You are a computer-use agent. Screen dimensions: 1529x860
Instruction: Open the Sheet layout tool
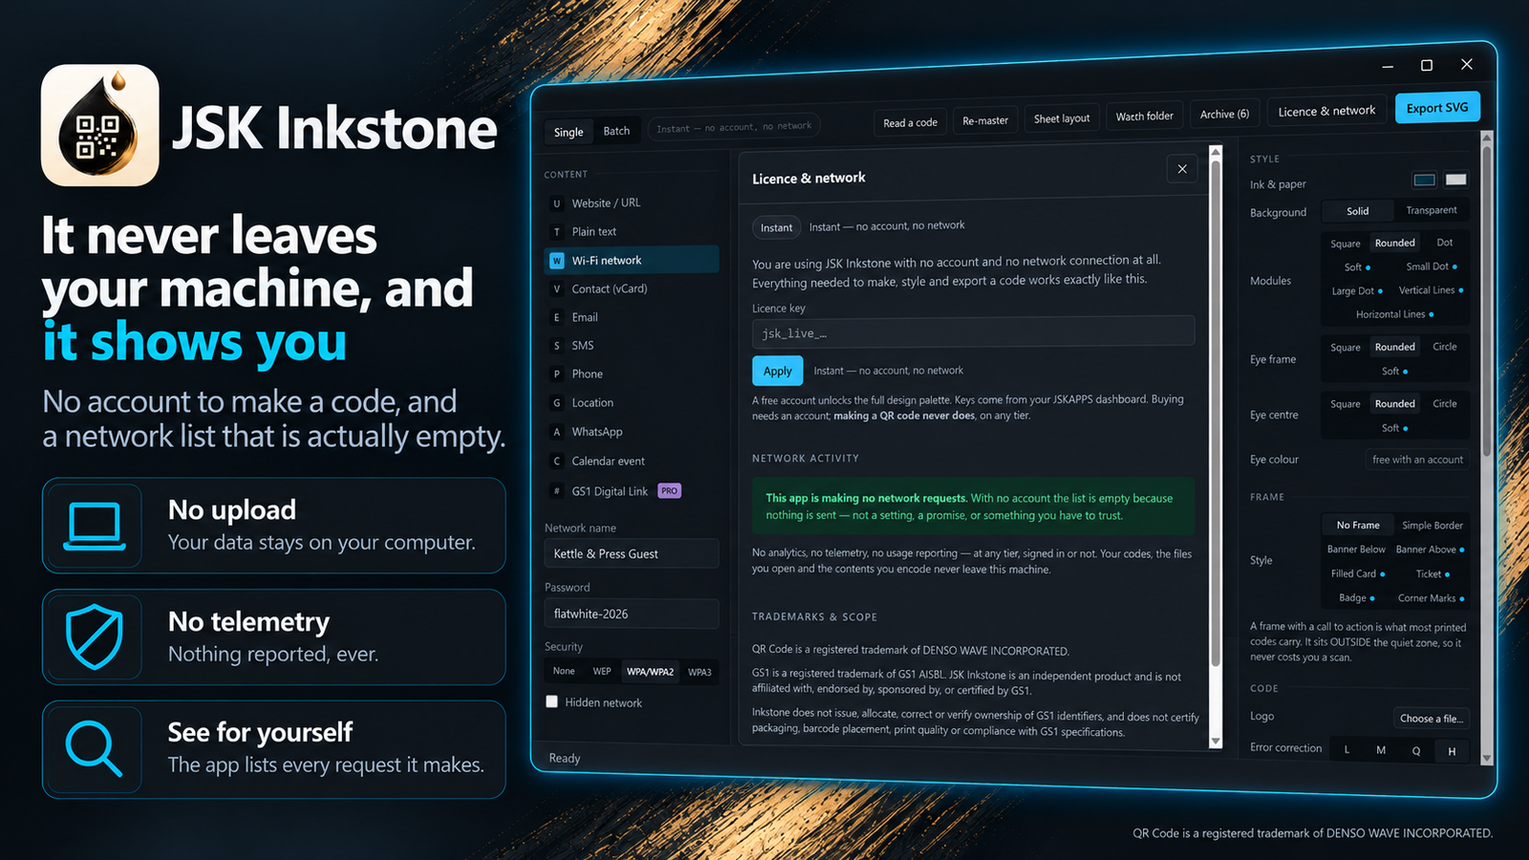coord(1062,118)
